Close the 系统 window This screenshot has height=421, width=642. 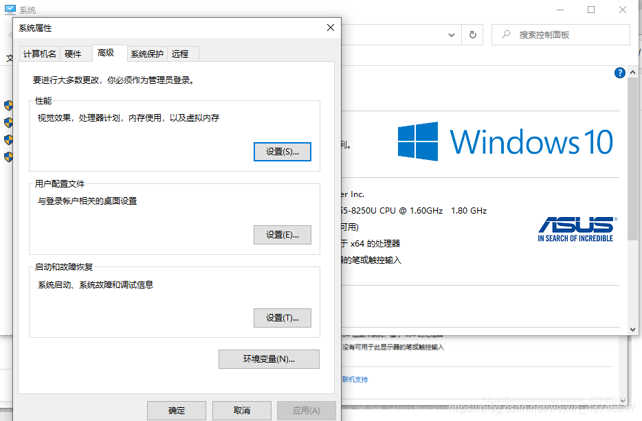[x=623, y=10]
